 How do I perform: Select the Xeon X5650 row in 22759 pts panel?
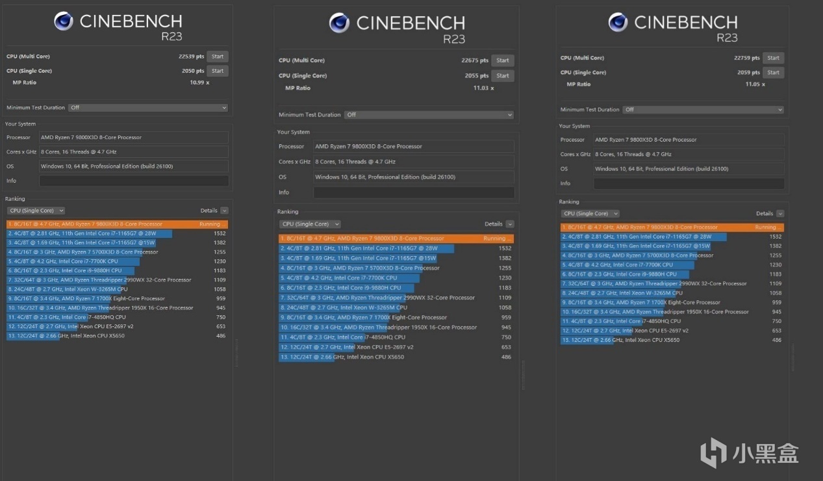click(672, 340)
